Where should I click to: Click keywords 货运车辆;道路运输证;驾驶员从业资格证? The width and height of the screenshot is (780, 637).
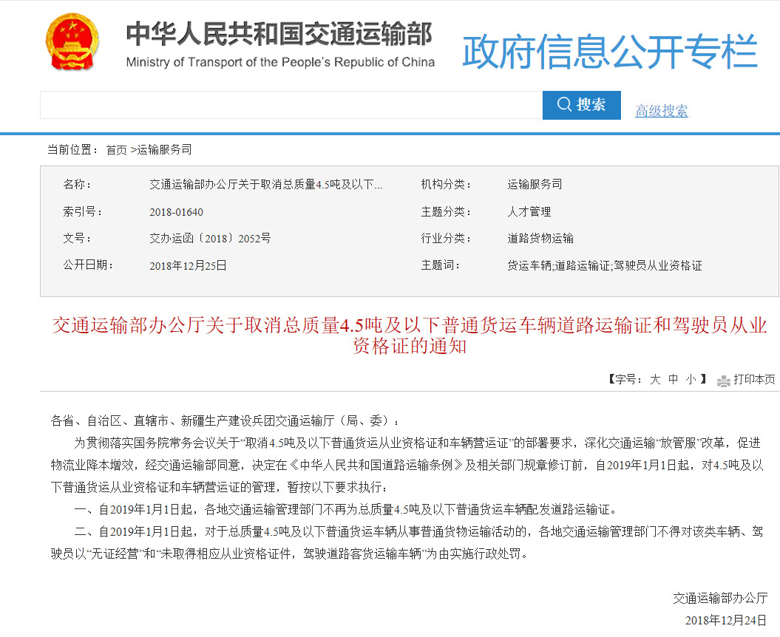coord(604,265)
